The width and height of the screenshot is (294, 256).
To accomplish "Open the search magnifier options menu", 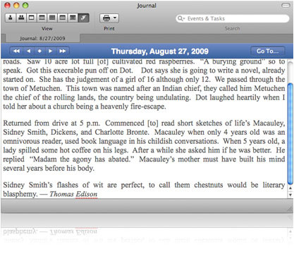I will pos(181,18).
